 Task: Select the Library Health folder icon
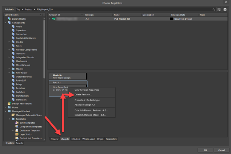[9, 19]
